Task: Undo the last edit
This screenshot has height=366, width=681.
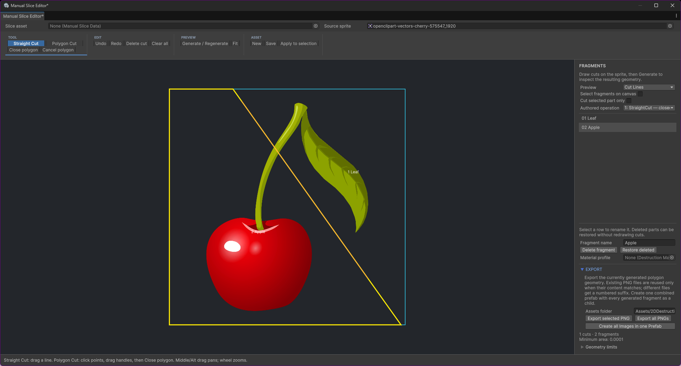Action: (x=101, y=44)
